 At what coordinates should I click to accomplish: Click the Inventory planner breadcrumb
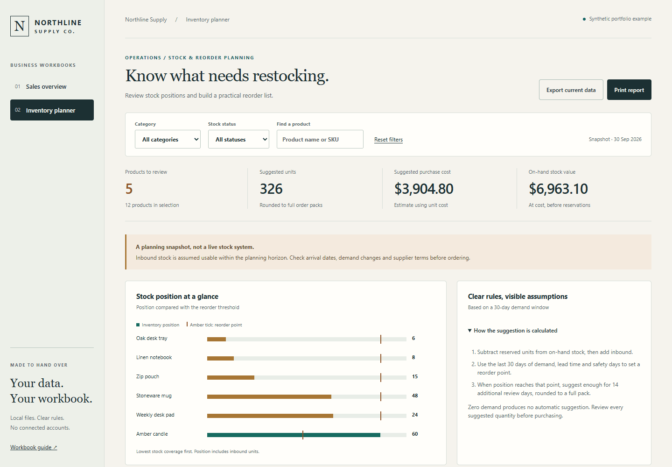[208, 20]
